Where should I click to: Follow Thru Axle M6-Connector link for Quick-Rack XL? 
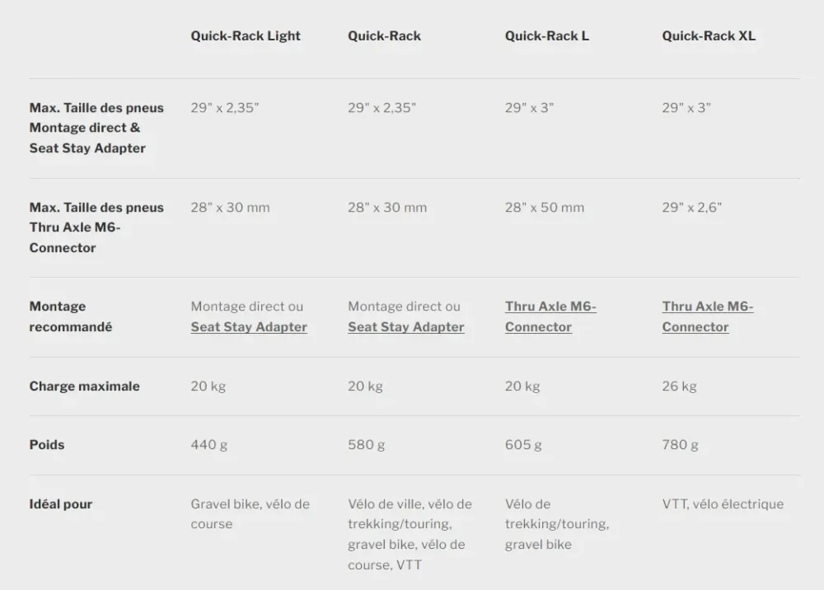707,316
